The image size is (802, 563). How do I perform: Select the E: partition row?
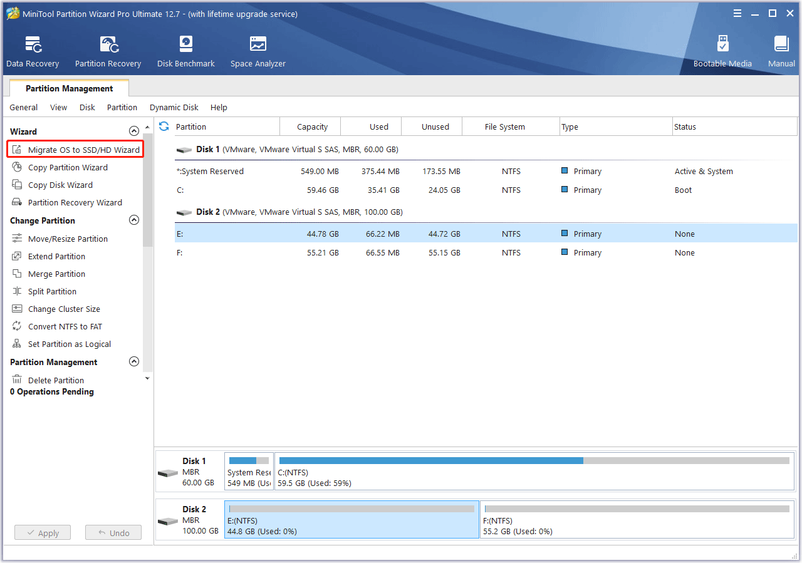click(x=486, y=234)
